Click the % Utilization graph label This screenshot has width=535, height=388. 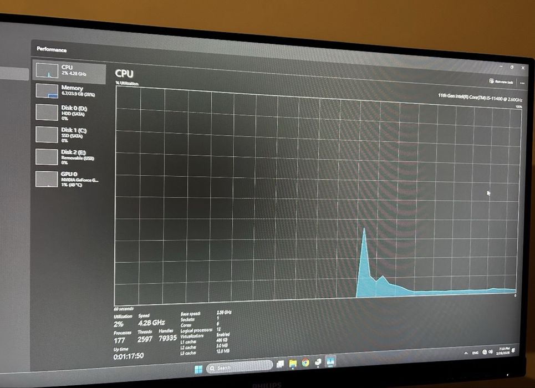pyautogui.click(x=127, y=83)
